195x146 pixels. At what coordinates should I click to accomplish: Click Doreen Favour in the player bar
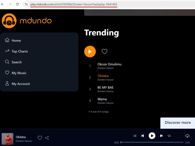[24, 141]
